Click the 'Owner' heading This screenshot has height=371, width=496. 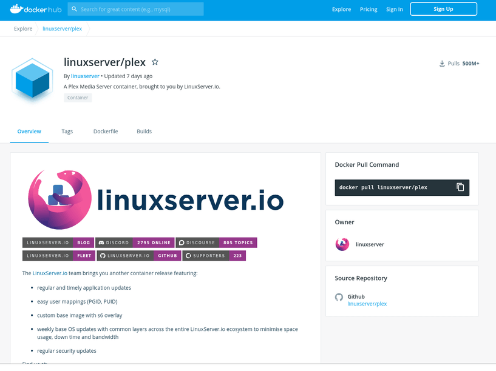pyautogui.click(x=344, y=222)
